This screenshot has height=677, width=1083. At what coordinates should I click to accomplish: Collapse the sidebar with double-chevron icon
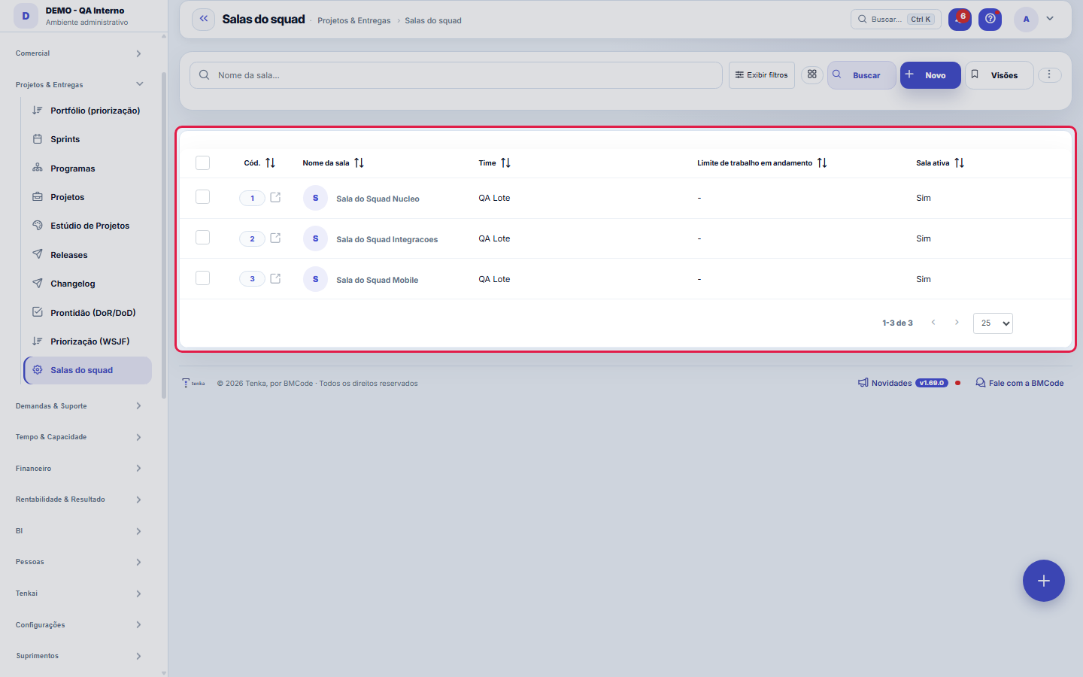[203, 19]
